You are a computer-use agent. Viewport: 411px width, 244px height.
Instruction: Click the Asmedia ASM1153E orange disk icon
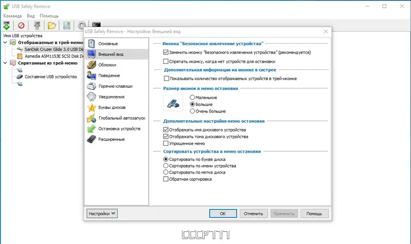click(x=20, y=56)
